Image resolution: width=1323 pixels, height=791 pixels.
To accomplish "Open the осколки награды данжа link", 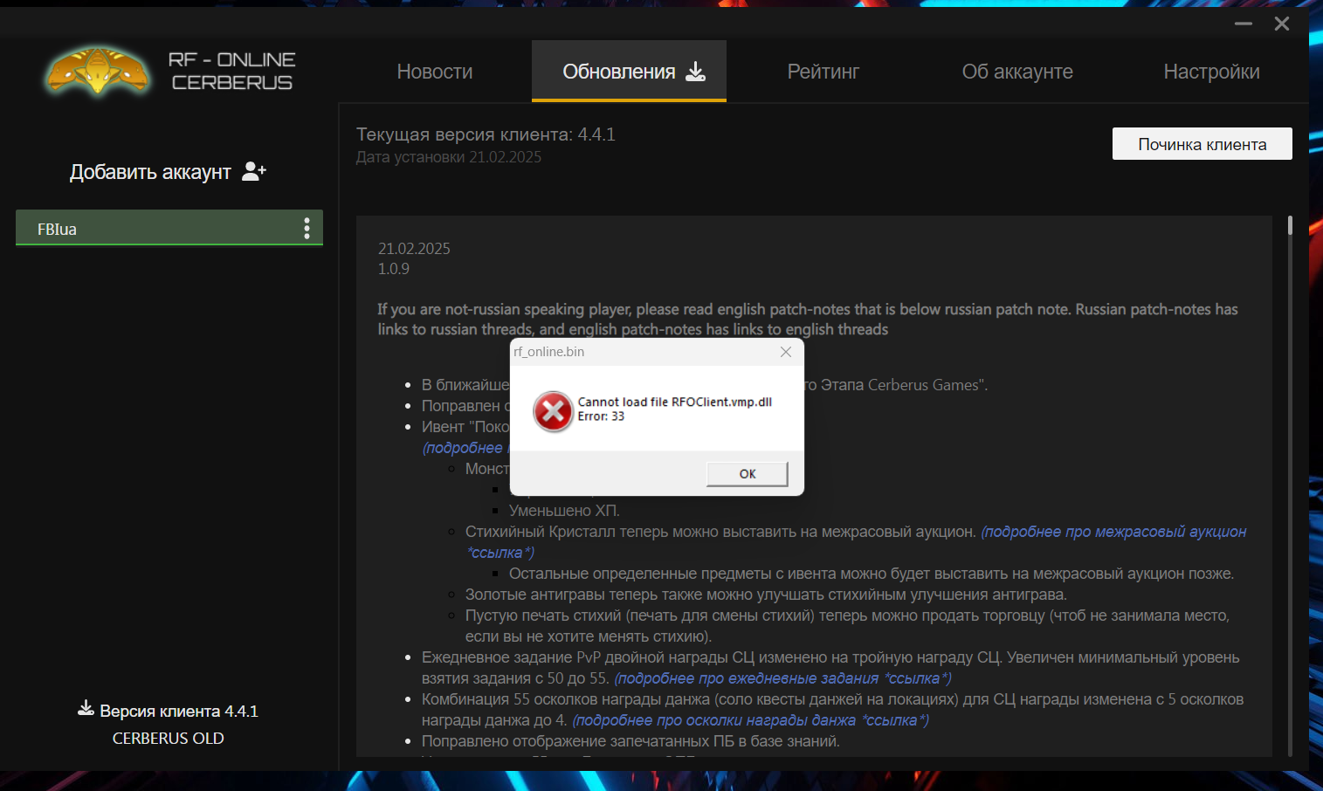I will (x=750, y=720).
